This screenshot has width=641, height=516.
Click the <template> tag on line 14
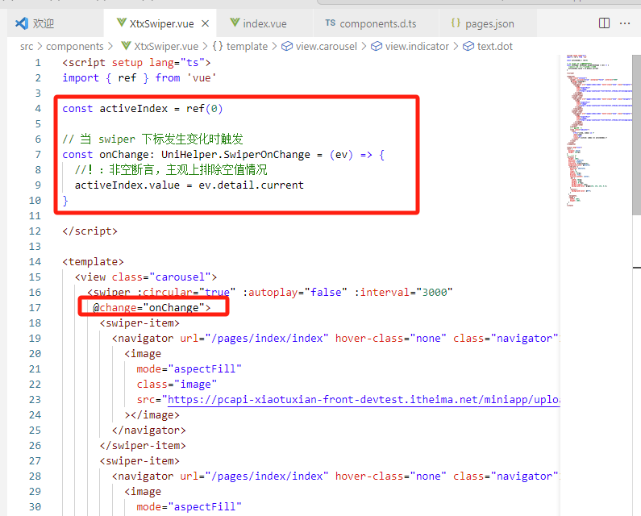click(93, 262)
